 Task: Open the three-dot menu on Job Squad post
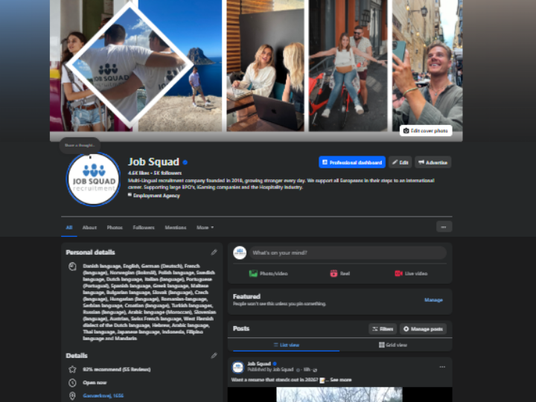tap(442, 366)
